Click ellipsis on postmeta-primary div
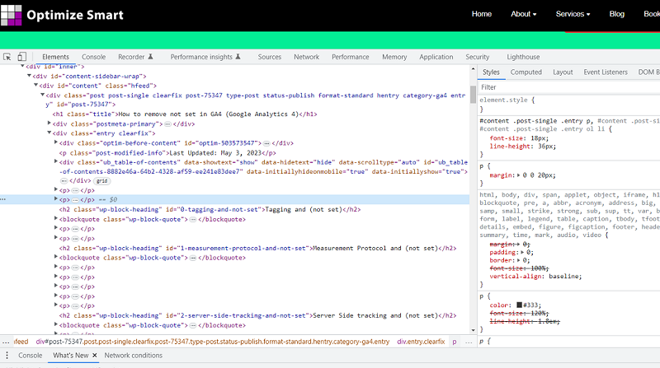Image resolution: width=660 pixels, height=368 pixels. [167, 123]
